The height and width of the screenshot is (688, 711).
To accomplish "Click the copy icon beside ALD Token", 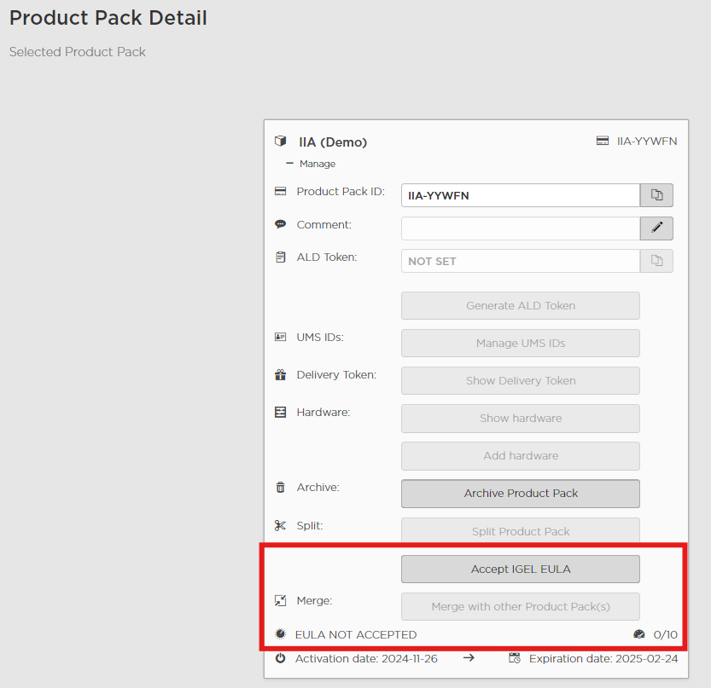I will click(656, 261).
